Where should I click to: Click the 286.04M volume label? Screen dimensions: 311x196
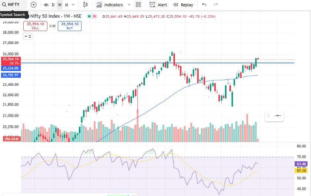point(11,139)
